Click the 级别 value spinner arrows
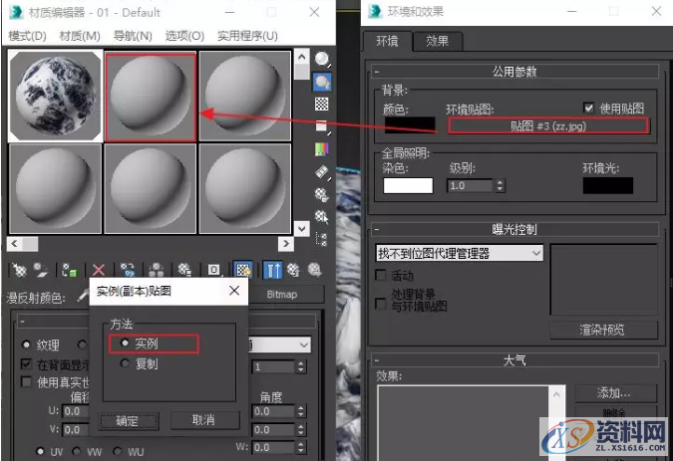673x461 pixels. [x=500, y=185]
